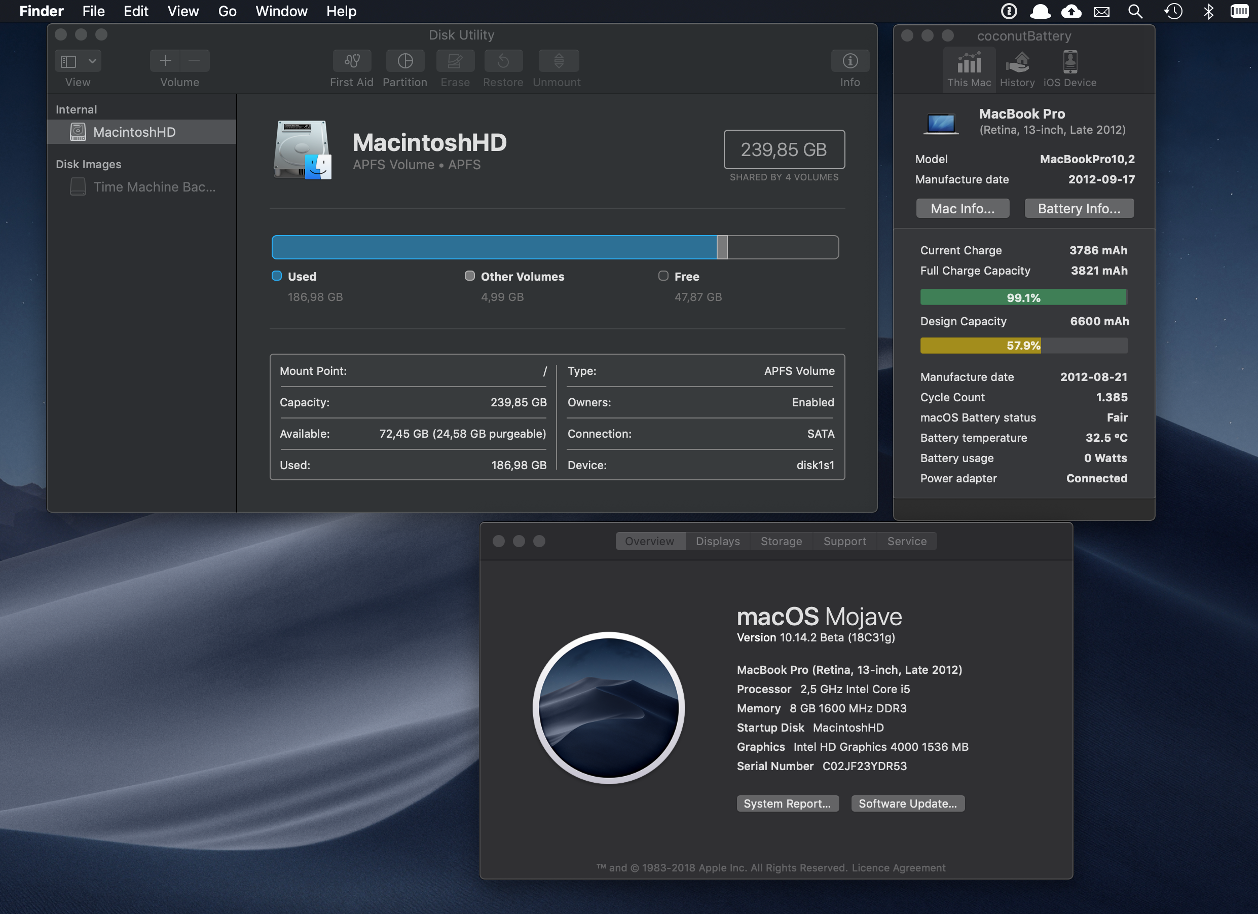The image size is (1258, 914).
Task: Click the cloud upload menu bar icon
Action: point(1071,11)
